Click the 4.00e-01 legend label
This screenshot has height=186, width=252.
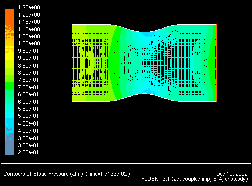pos(28,131)
